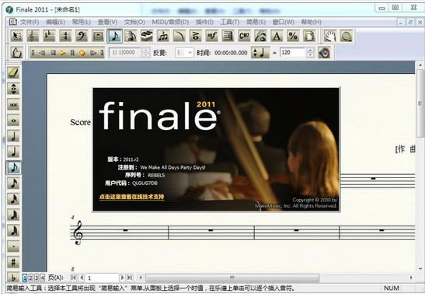Pick the Repitch tool with up-down arrows
The width and height of the screenshot is (425, 294).
[13, 89]
